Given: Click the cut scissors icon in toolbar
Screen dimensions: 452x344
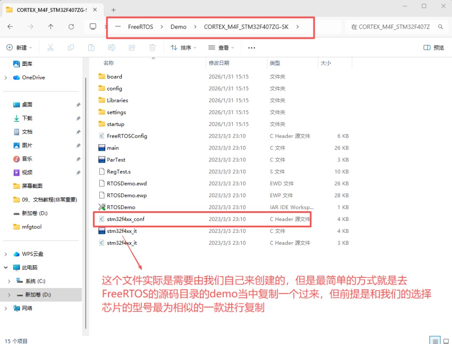Looking at the screenshot, I should 50,48.
